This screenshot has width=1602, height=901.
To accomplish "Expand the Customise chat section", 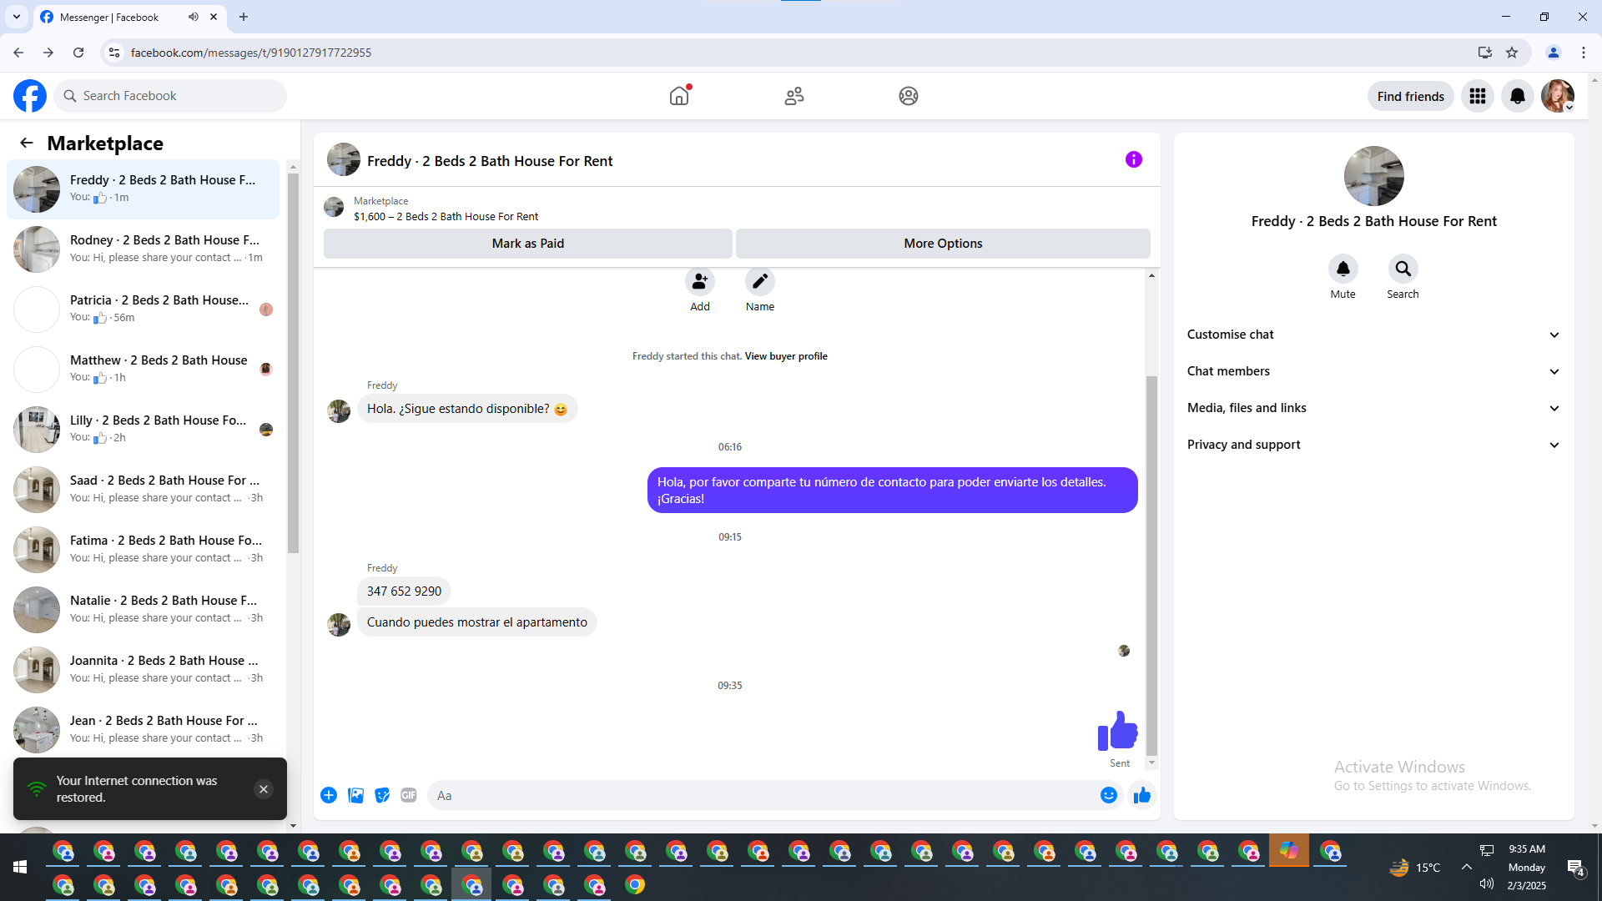I will 1374,335.
